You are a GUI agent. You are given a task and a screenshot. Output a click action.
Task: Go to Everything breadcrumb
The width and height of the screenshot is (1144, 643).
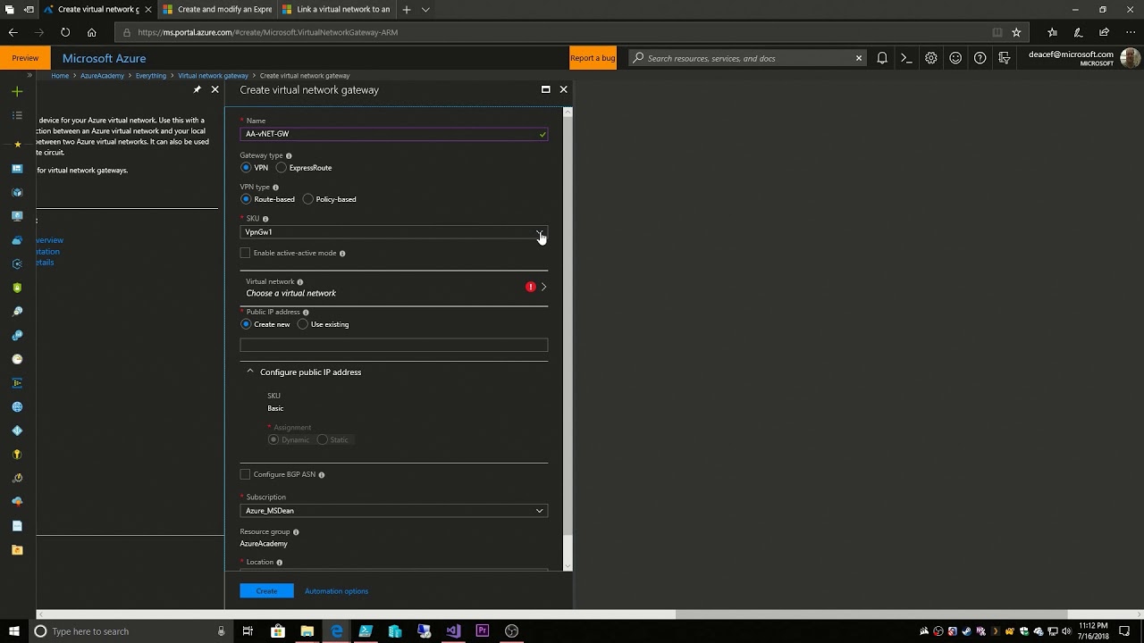pyautogui.click(x=151, y=76)
